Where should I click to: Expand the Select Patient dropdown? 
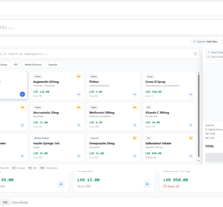[x=216, y=52]
